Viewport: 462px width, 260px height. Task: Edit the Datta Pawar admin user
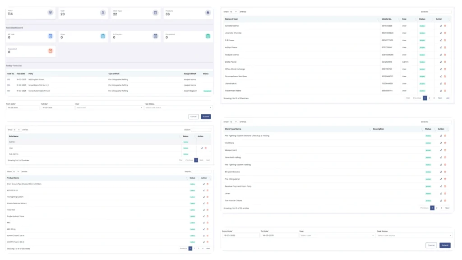tap(441, 62)
